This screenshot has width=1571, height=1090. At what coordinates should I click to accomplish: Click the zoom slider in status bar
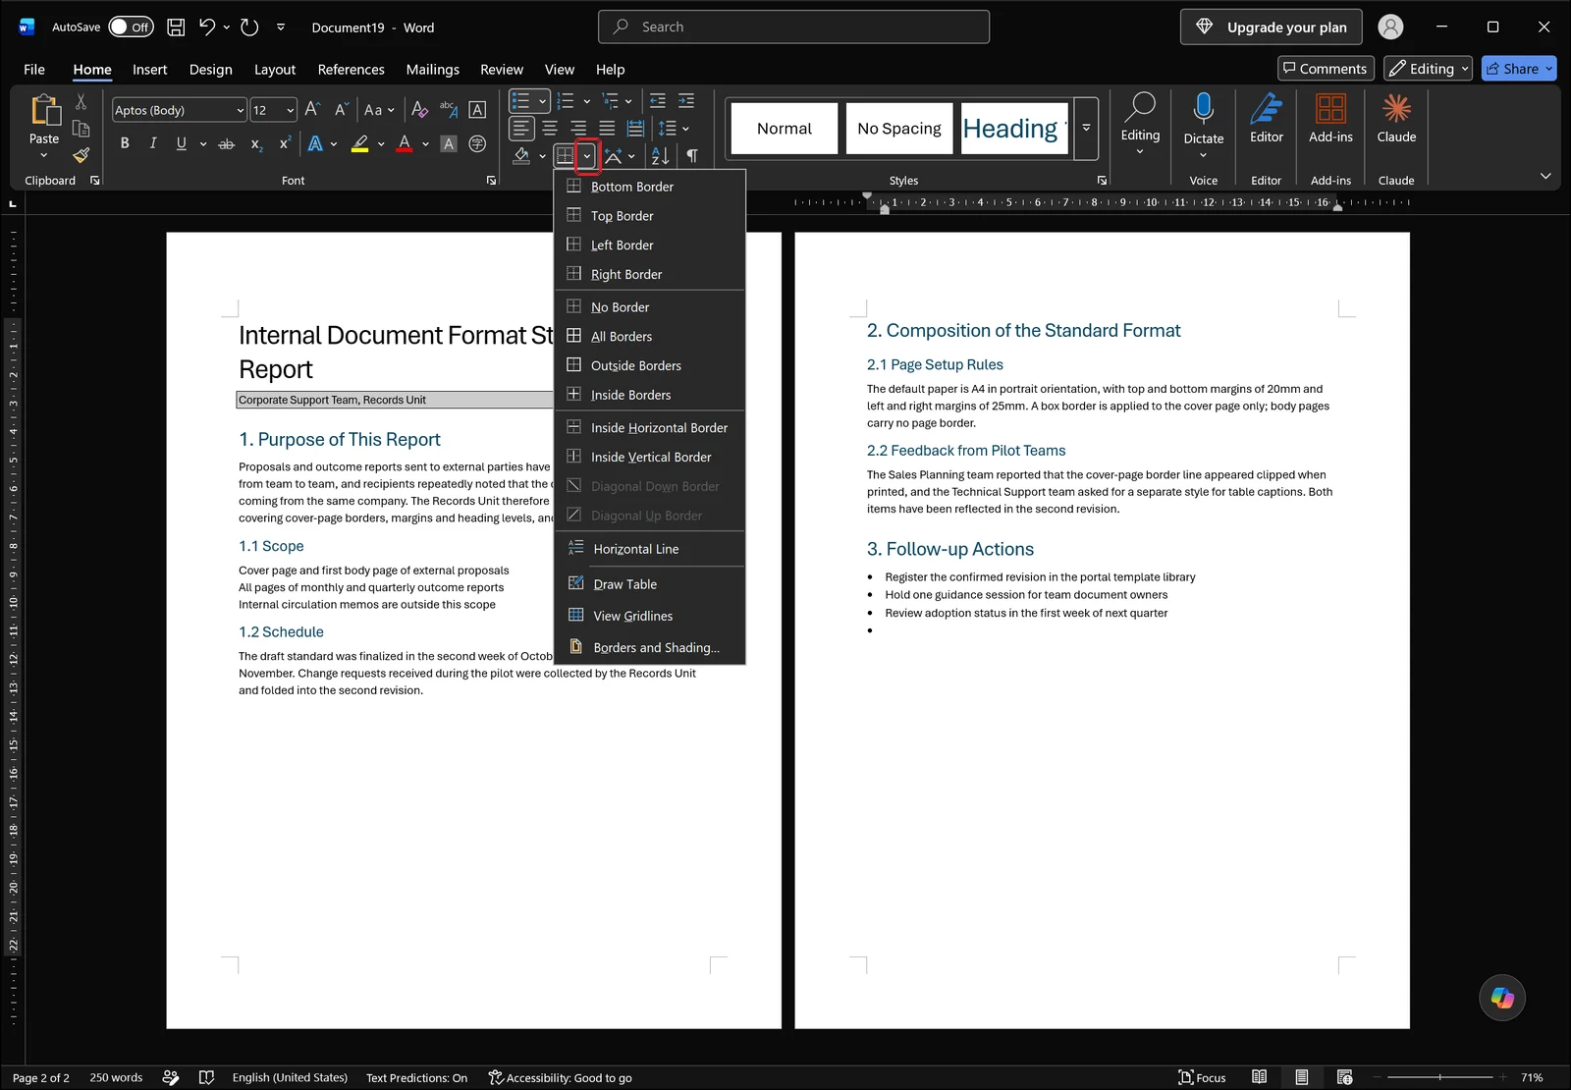click(x=1440, y=1077)
